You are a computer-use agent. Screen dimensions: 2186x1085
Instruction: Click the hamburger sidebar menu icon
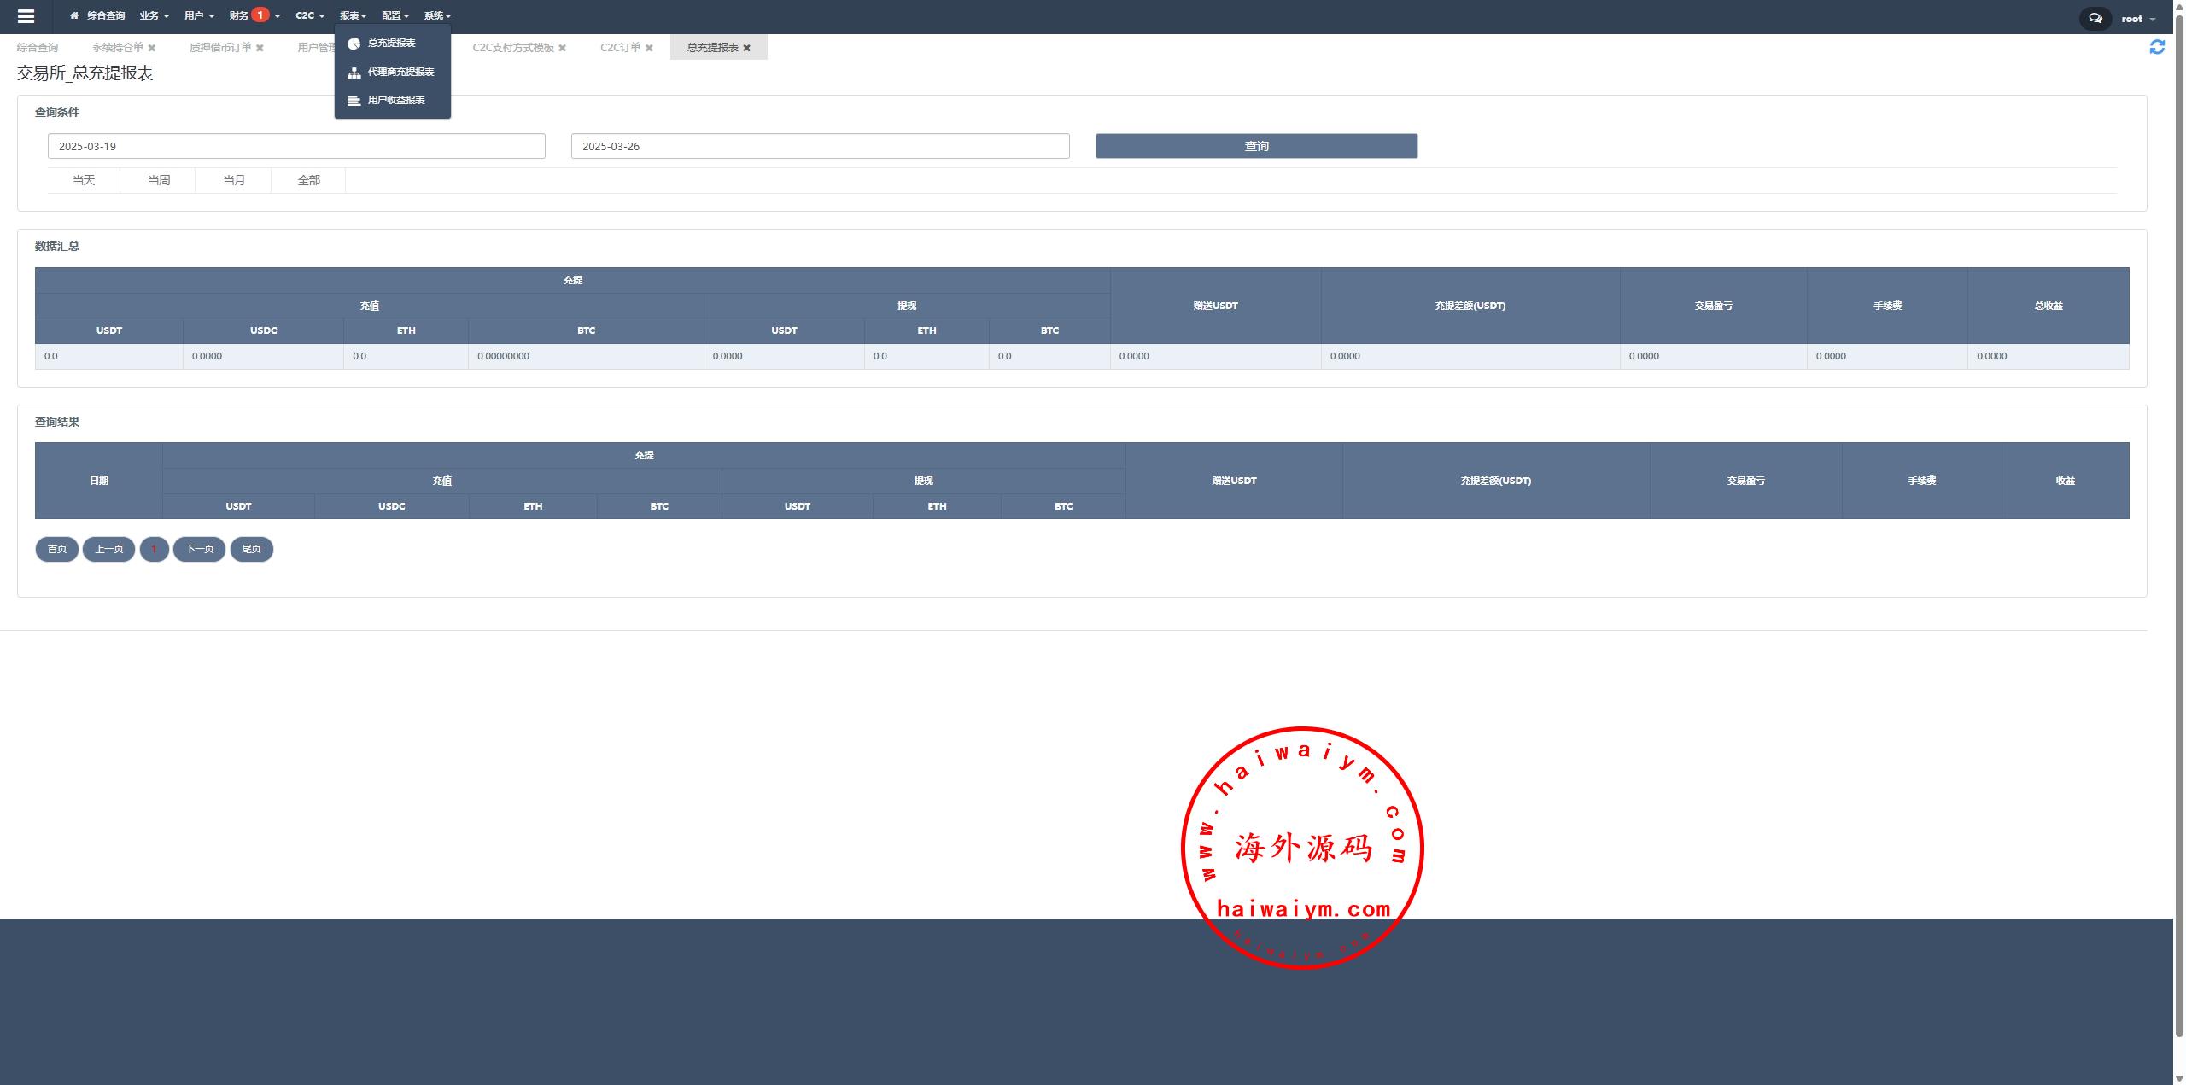point(26,16)
